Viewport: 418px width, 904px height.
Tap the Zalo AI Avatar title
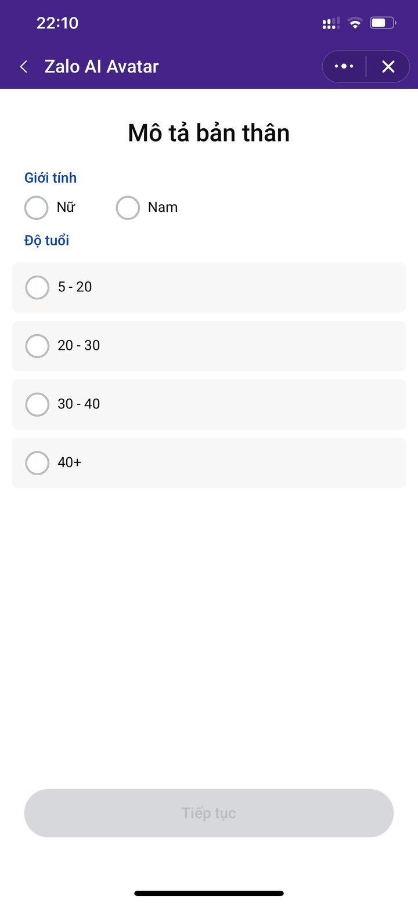[x=102, y=67]
